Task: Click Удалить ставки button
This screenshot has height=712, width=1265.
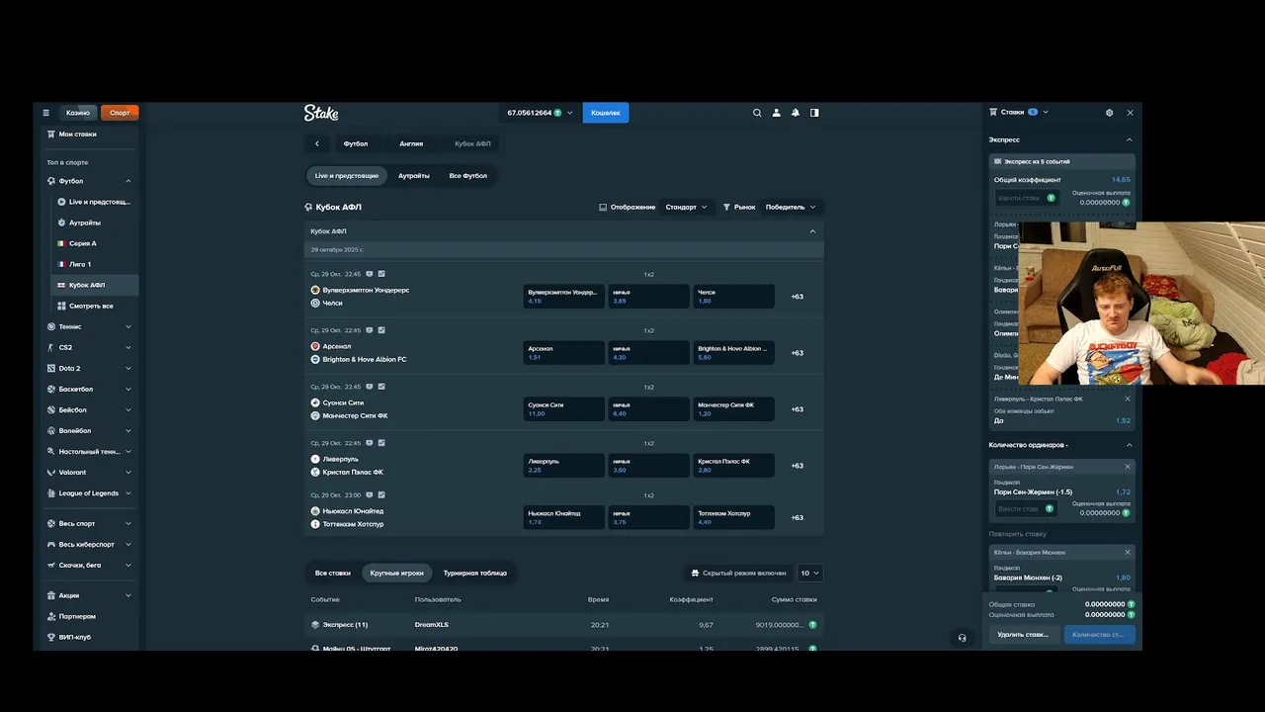Action: click(1024, 635)
